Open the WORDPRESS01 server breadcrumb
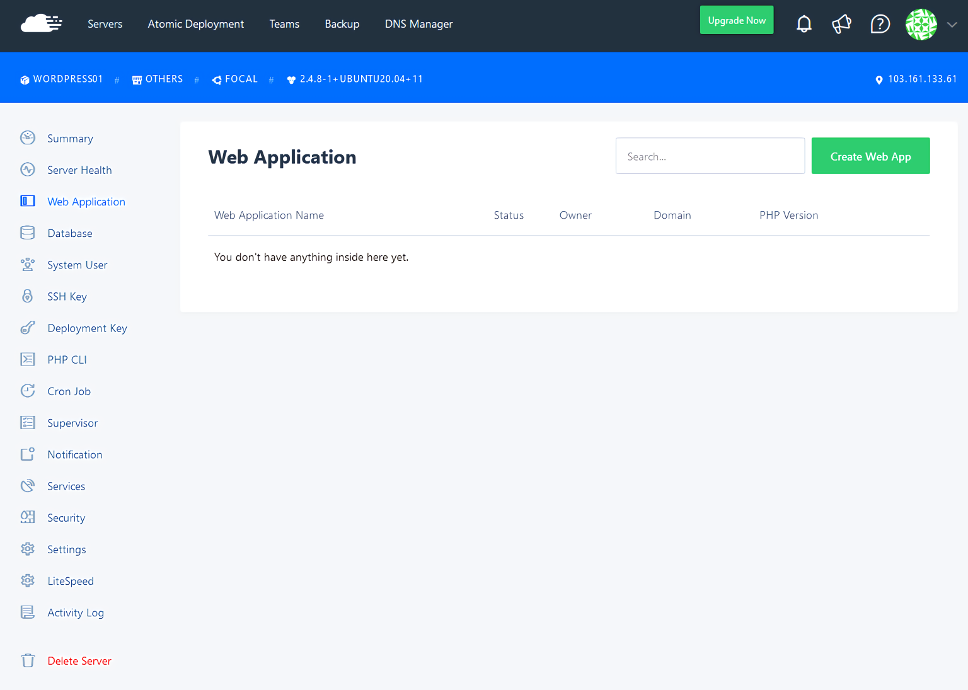The width and height of the screenshot is (968, 690). (61, 79)
